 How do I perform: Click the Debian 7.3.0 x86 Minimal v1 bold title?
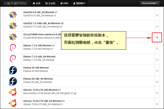click(39, 46)
